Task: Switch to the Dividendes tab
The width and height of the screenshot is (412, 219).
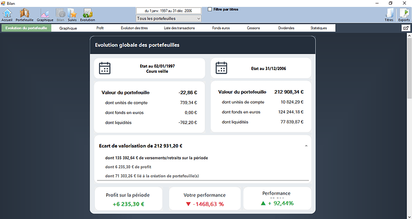Action: [286, 28]
